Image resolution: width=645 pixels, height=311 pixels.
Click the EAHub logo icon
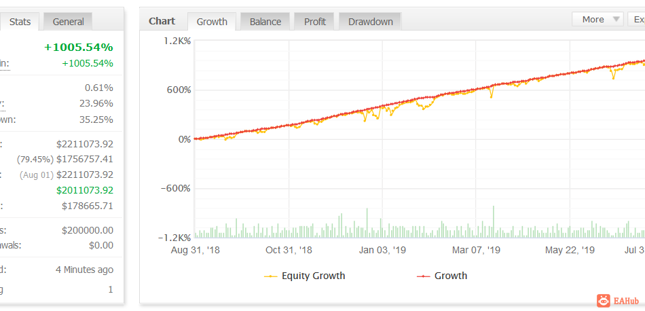604,300
